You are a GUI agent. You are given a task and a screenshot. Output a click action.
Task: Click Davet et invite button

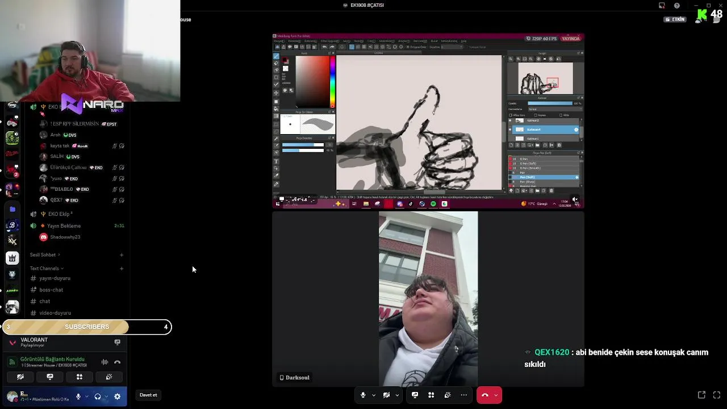tap(148, 395)
